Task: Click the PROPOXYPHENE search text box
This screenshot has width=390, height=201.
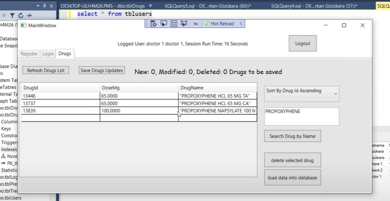Action: click(x=301, y=116)
